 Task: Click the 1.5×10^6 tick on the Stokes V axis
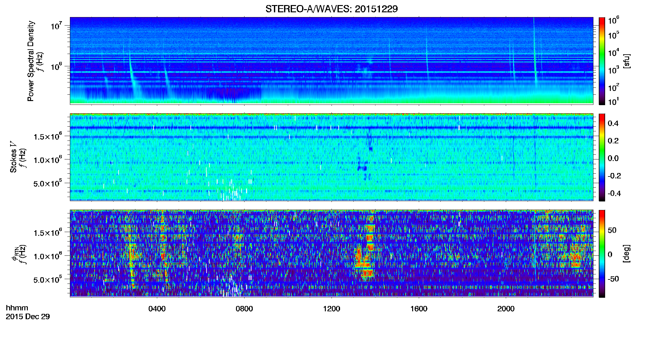coord(48,136)
